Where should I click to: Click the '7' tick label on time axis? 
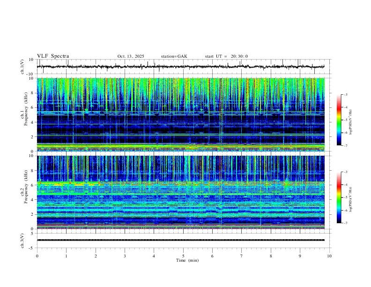click(242, 256)
